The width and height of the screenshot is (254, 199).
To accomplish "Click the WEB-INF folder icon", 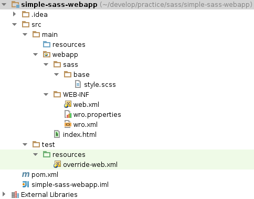I will [x=57, y=94].
